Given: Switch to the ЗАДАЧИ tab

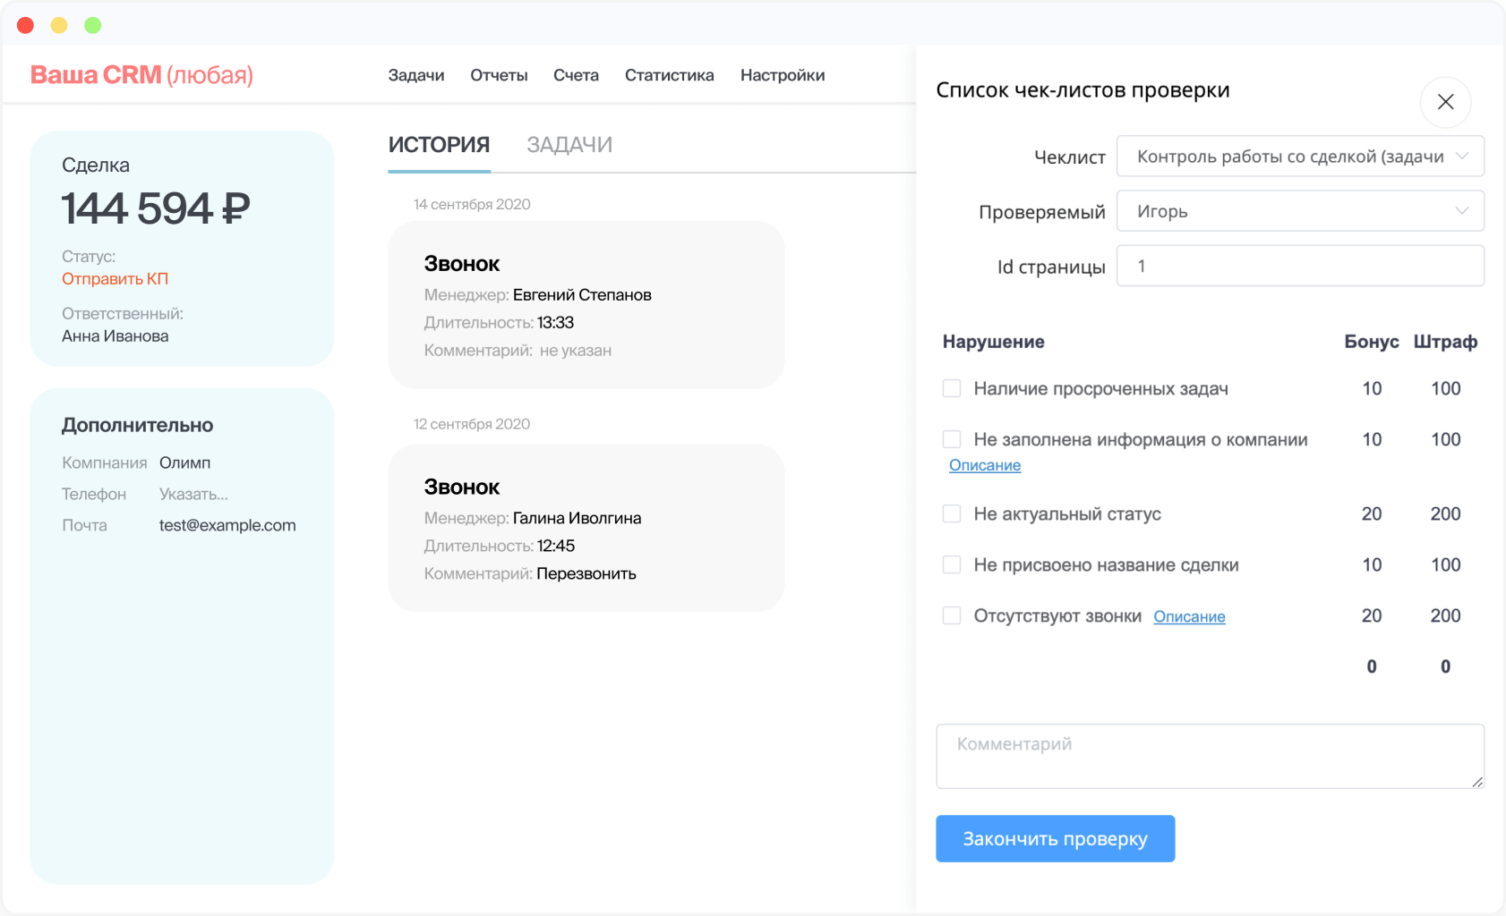Looking at the screenshot, I should coord(570,144).
